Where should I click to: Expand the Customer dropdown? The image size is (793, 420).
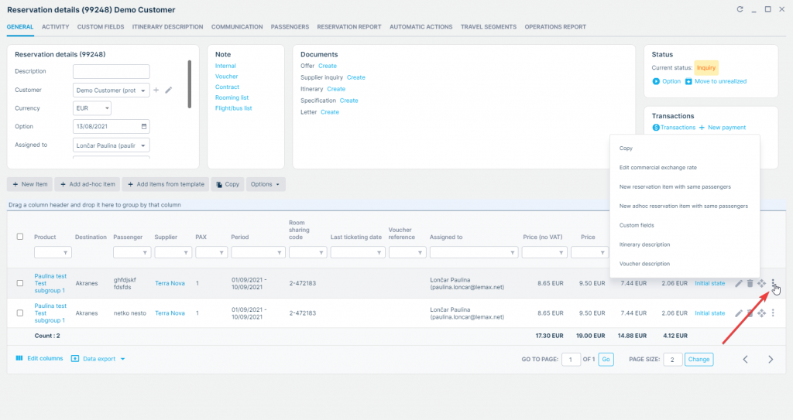tap(143, 90)
